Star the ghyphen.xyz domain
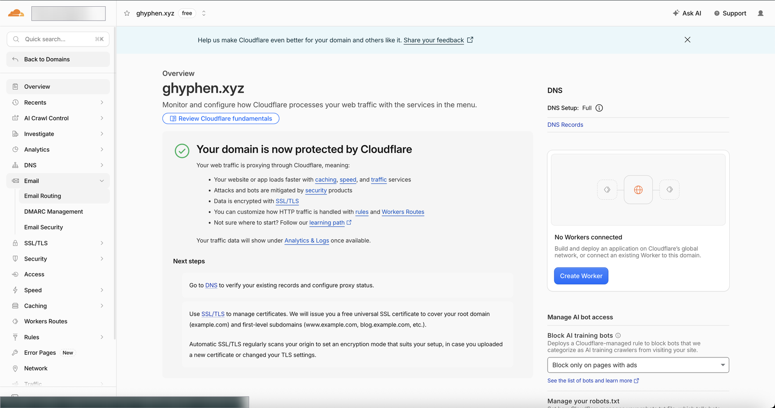This screenshot has width=775, height=408. 127,13
